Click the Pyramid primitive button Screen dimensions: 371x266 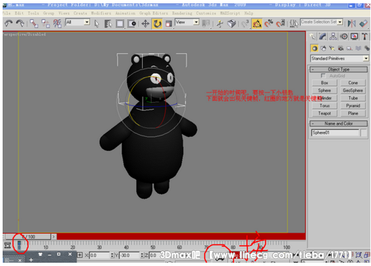353,105
